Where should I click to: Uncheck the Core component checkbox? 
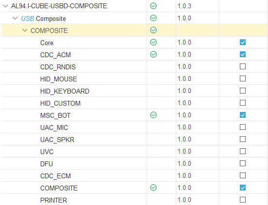click(x=243, y=42)
